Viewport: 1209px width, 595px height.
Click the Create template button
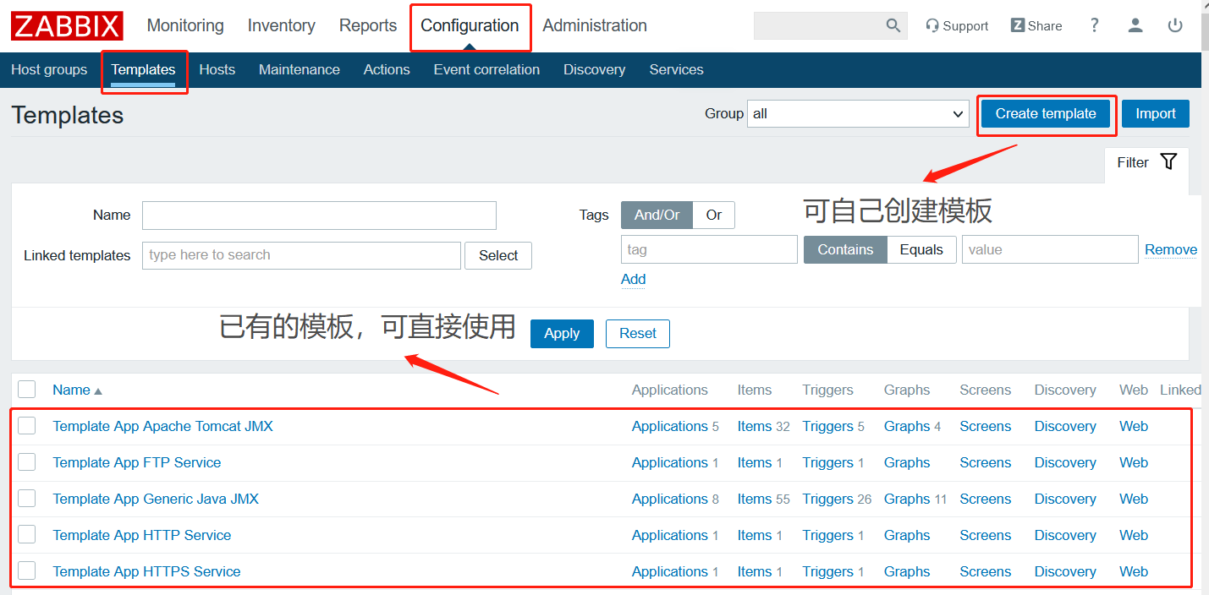(1046, 113)
